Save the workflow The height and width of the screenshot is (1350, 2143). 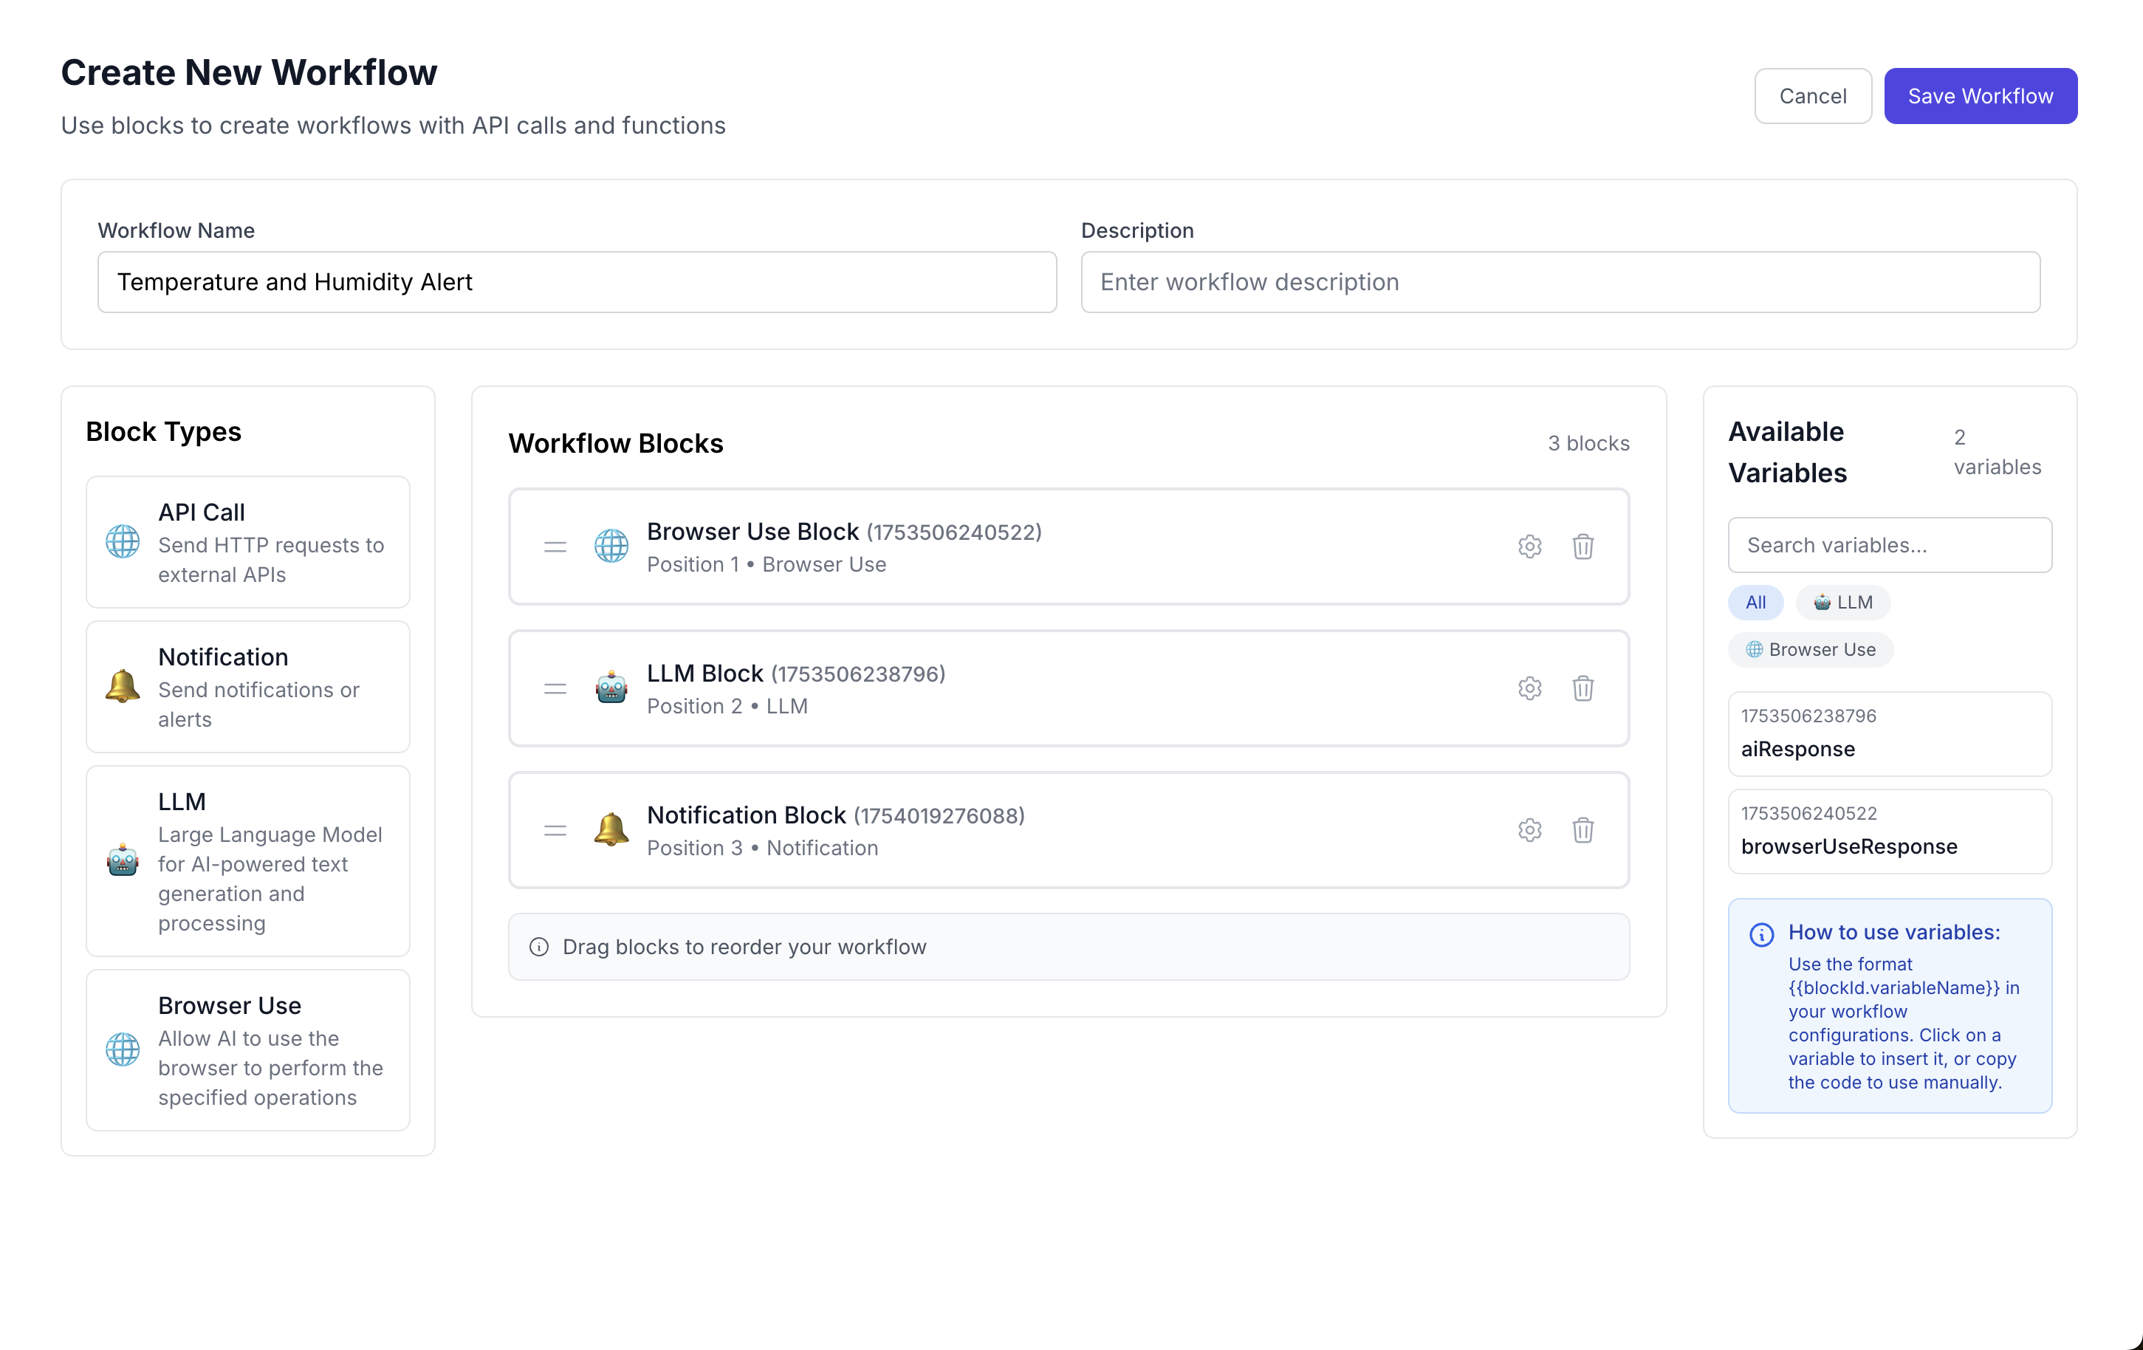(1980, 96)
